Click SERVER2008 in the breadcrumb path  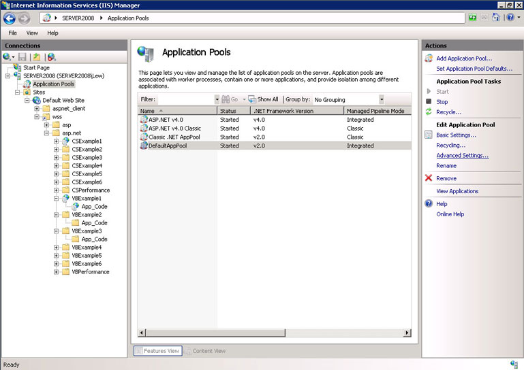click(78, 18)
